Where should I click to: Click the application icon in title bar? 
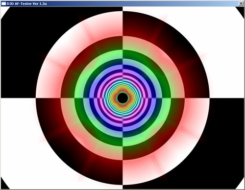3,3
